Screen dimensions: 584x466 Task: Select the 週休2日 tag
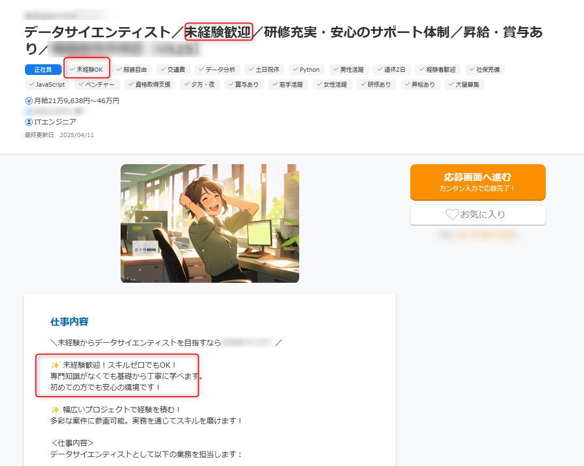coord(392,69)
